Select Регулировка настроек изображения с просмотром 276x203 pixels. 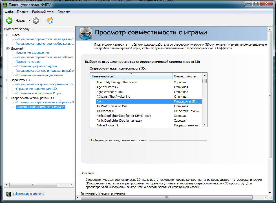pos(44,84)
